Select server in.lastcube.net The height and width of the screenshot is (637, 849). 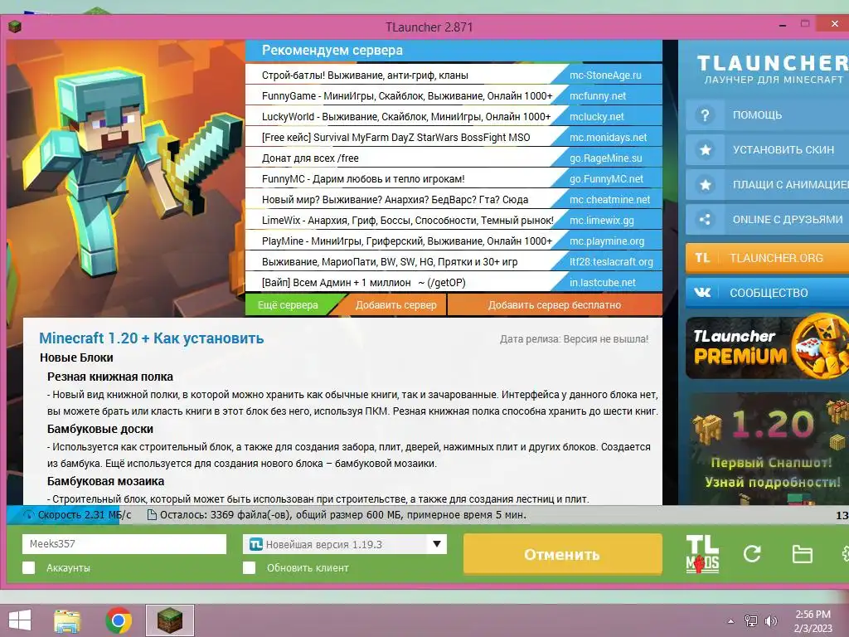tap(603, 282)
